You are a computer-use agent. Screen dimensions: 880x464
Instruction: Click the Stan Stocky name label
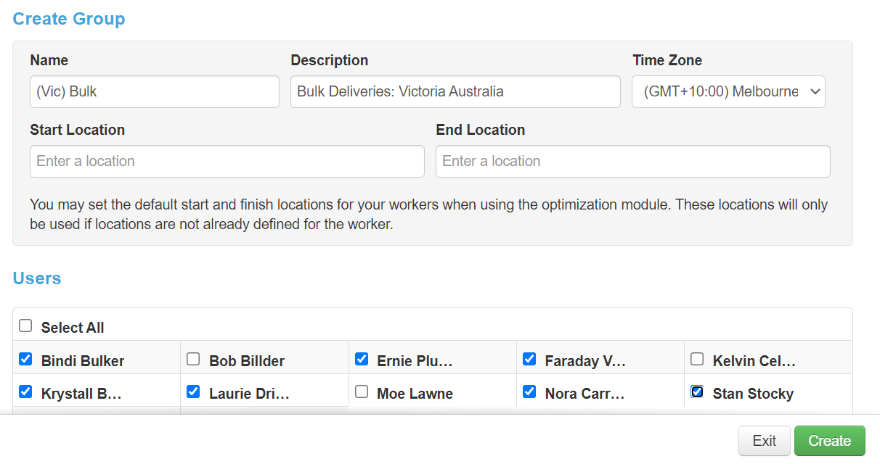click(x=753, y=394)
